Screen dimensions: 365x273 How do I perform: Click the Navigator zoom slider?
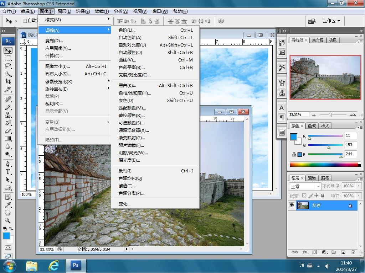(x=330, y=115)
